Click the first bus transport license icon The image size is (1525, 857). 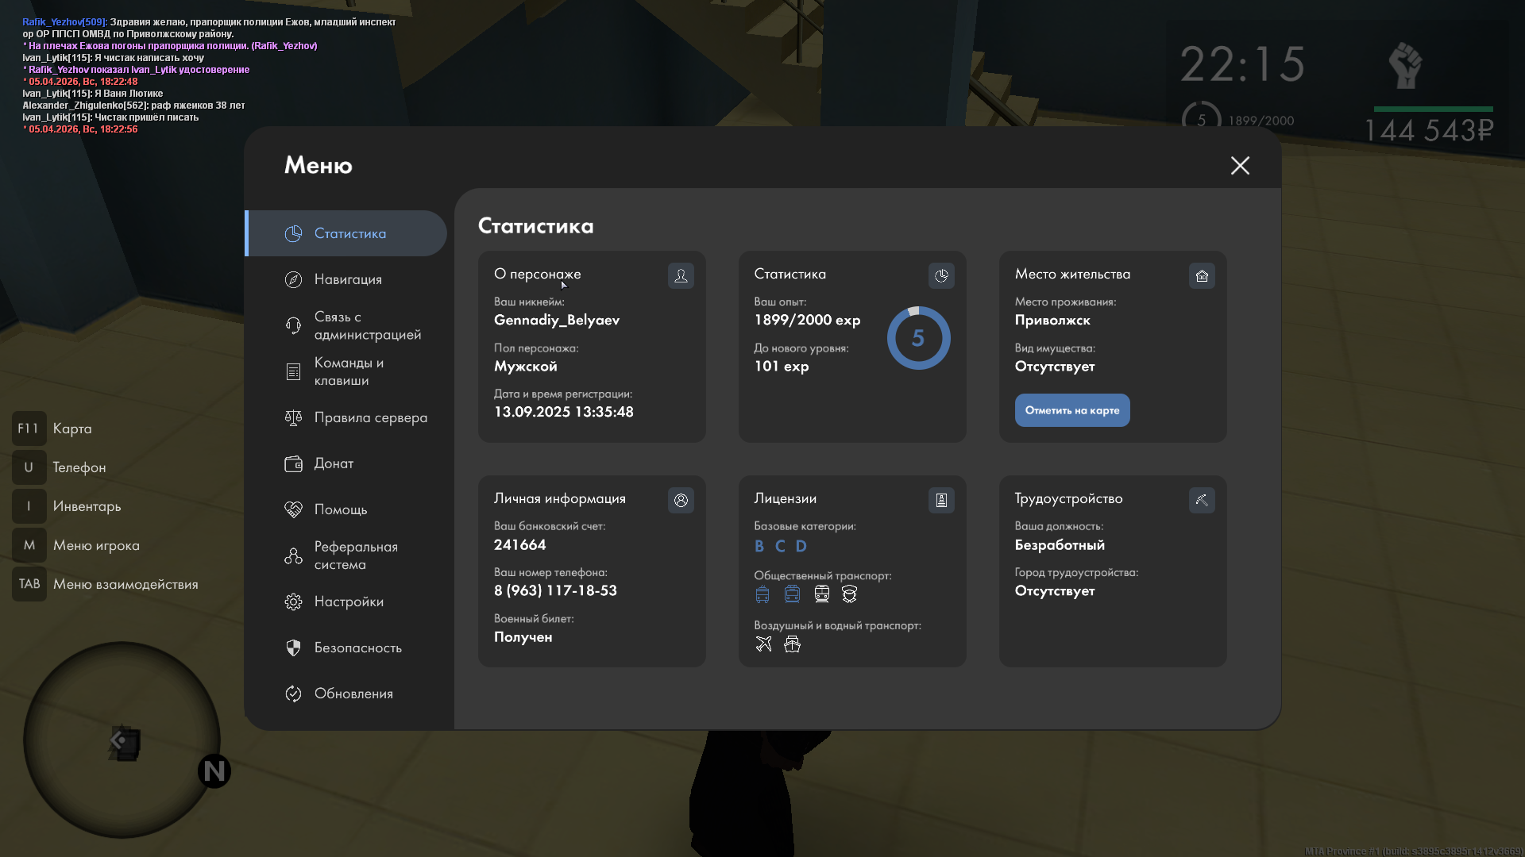762,594
